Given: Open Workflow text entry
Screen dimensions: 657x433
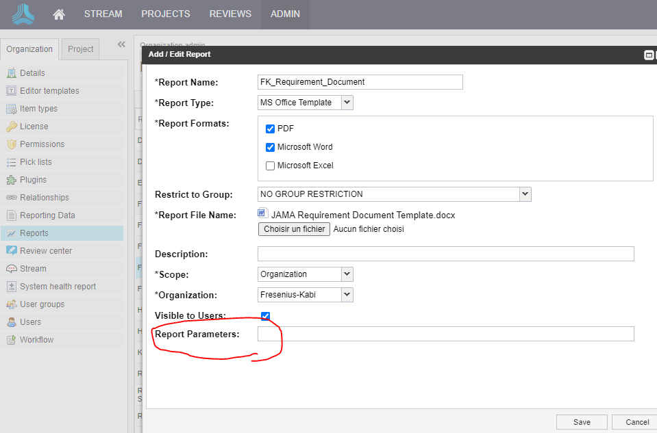Looking at the screenshot, I should click(x=37, y=340).
